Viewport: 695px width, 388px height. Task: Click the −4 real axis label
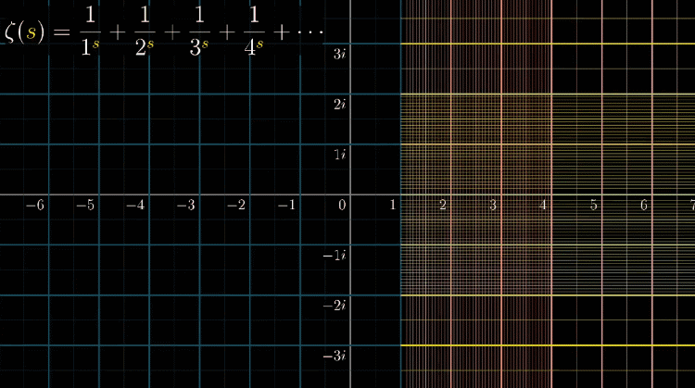click(135, 205)
